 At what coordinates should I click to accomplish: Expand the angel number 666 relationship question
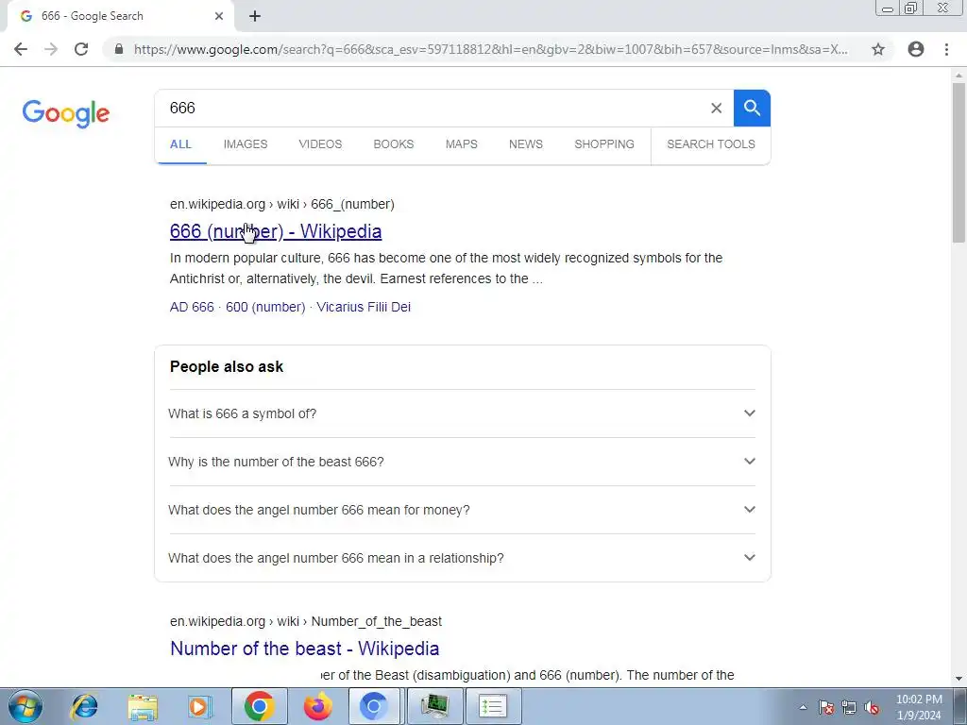(462, 558)
